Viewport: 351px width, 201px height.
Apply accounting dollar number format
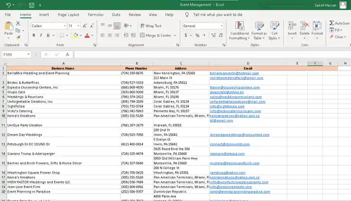click(186, 36)
